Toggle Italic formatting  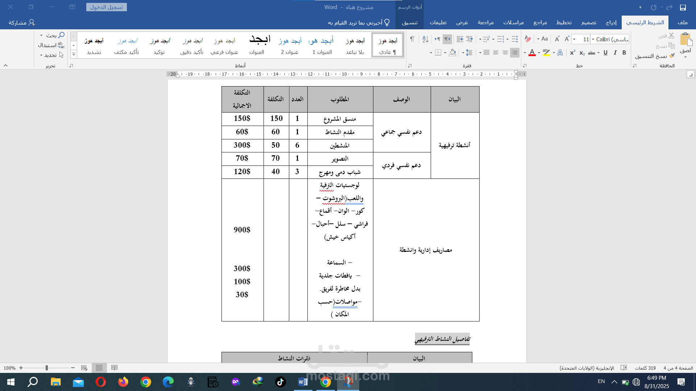(615, 53)
